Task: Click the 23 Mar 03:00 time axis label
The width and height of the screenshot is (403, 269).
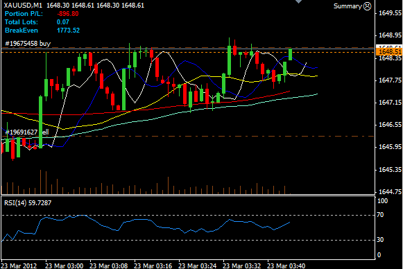Action: click(x=65, y=266)
